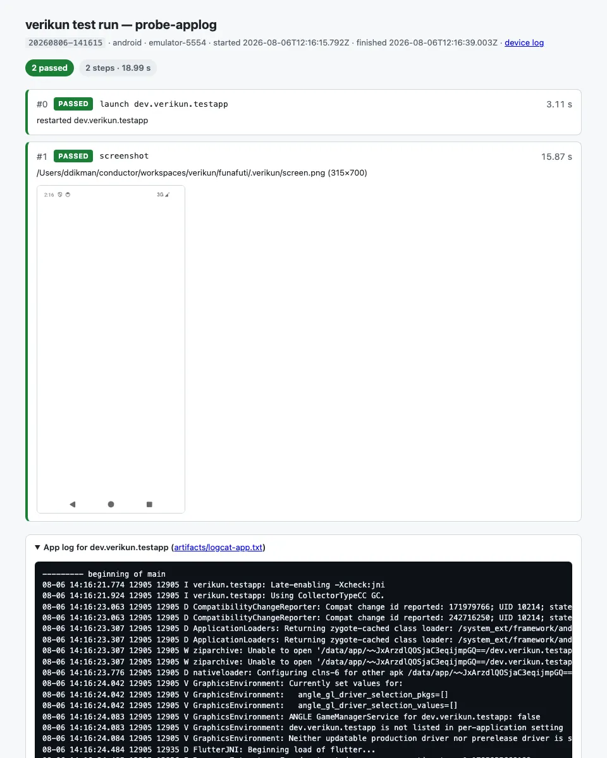The width and height of the screenshot is (607, 758).
Task: Click the 3.11 s duration
Action: pos(559,104)
